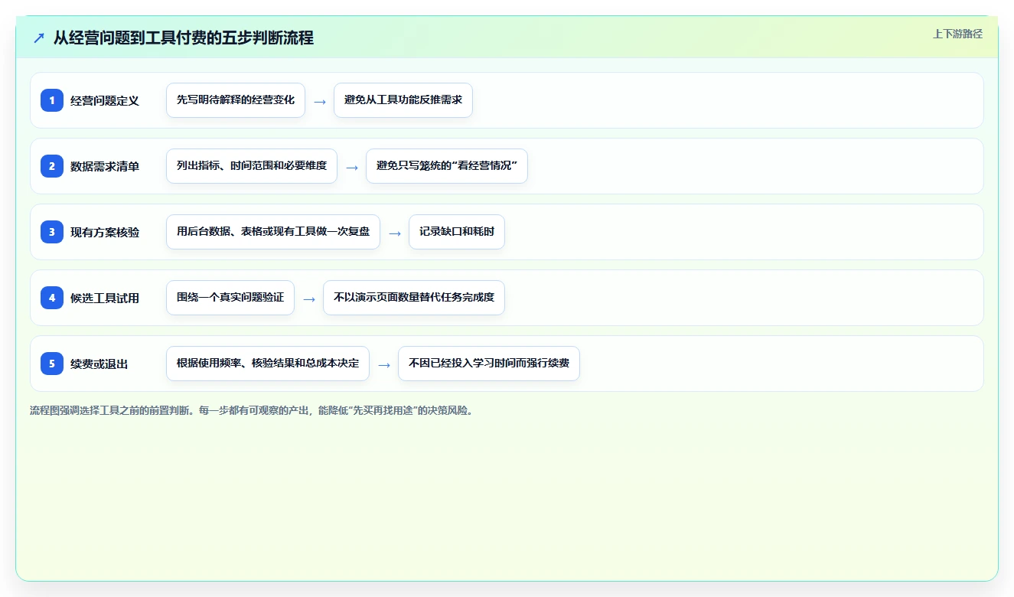Select the number 2 step badge

52,166
